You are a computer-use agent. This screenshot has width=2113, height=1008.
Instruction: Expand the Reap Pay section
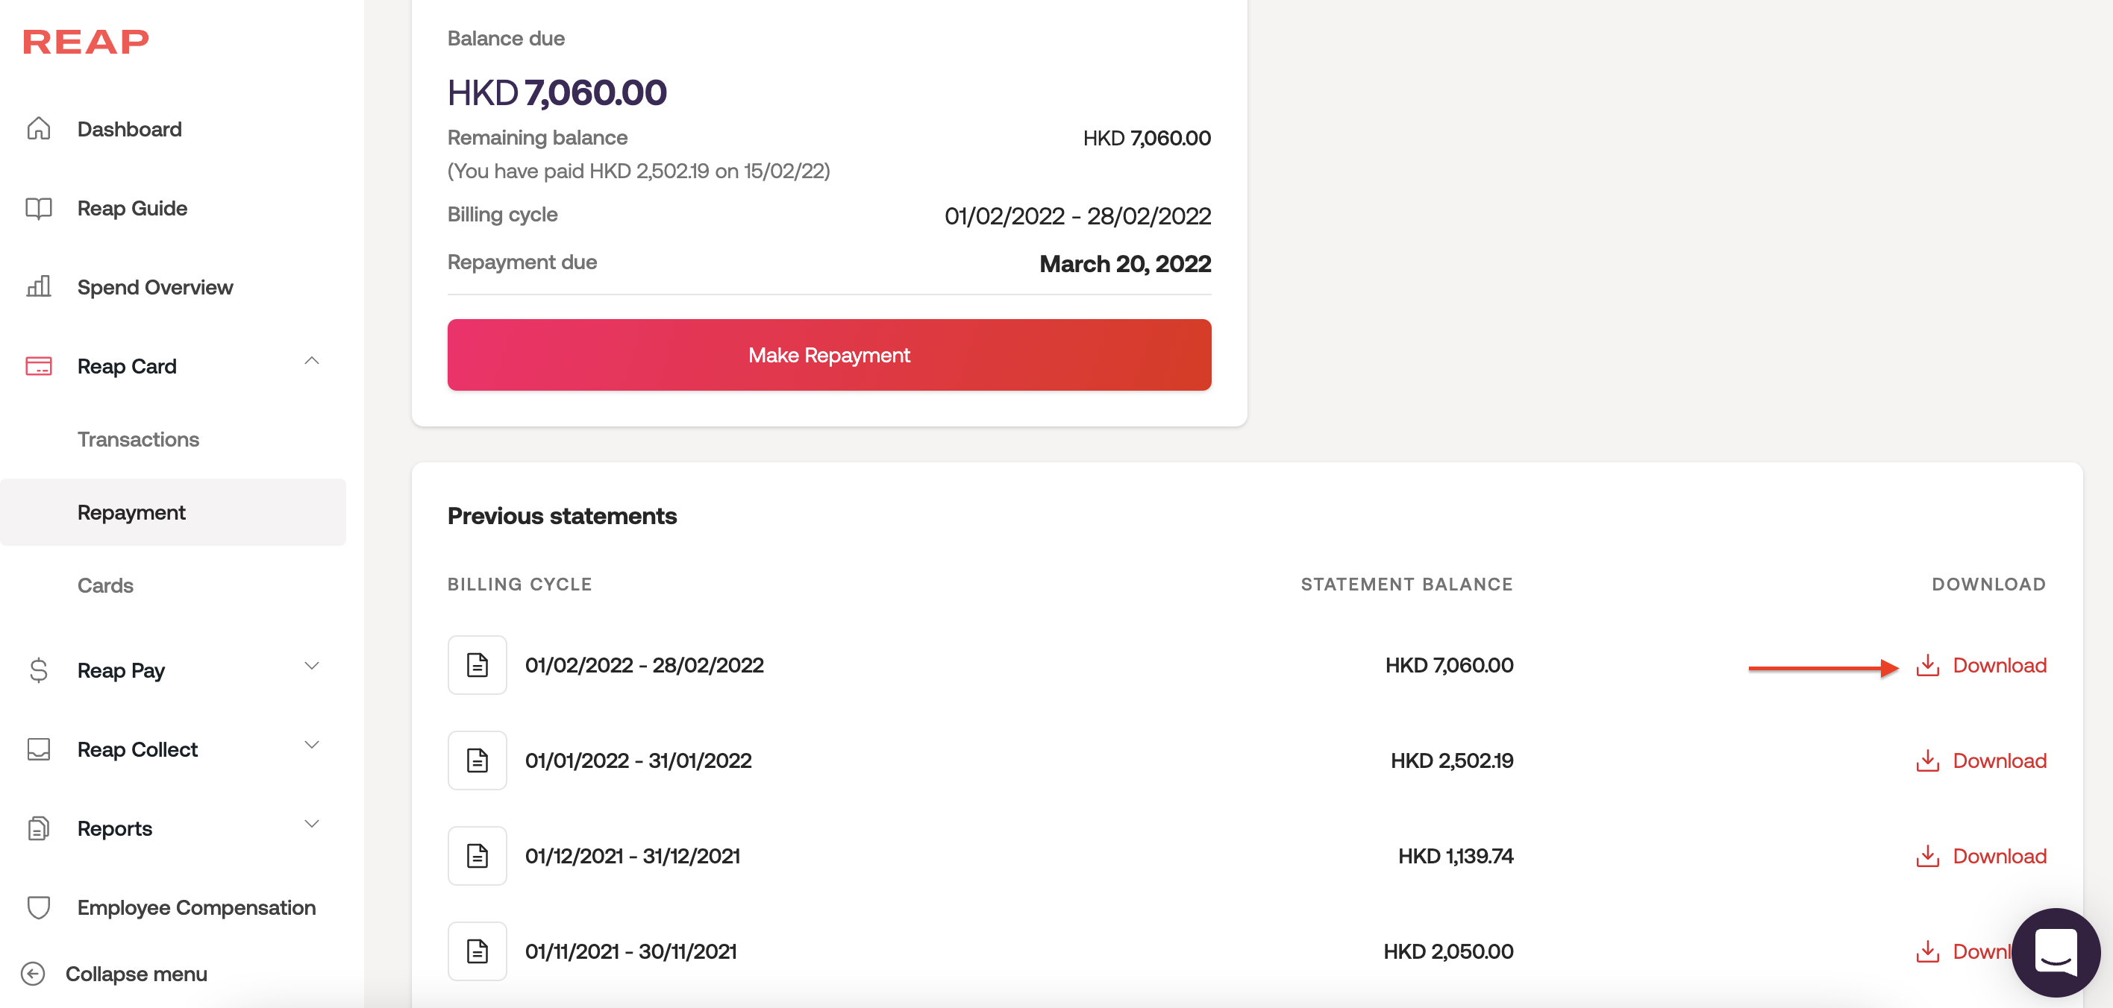[x=312, y=667]
